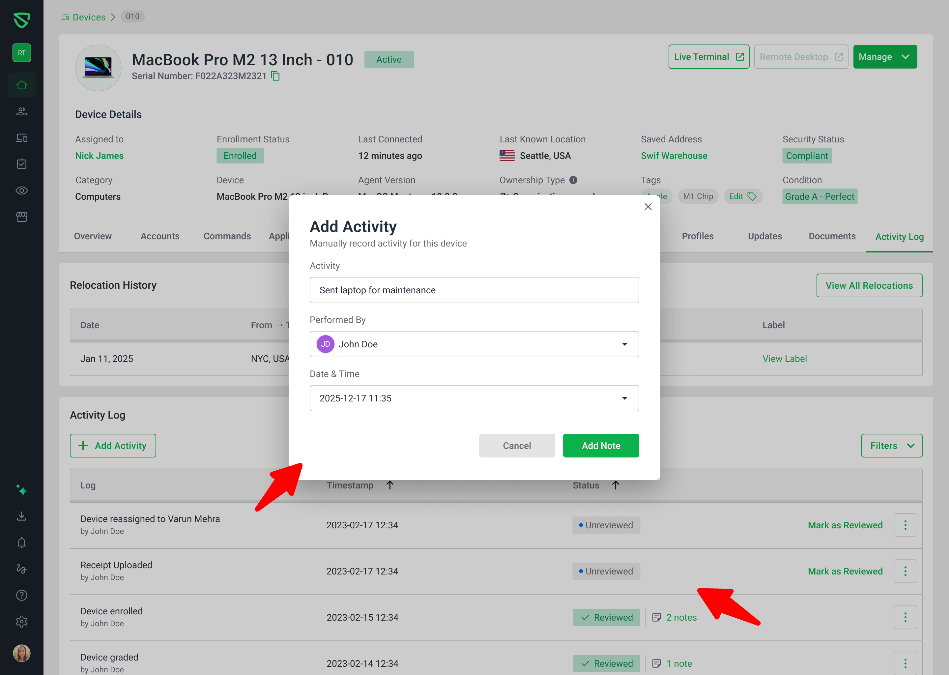
Task: Sort by the Timestamp column arrow
Action: [x=389, y=485]
